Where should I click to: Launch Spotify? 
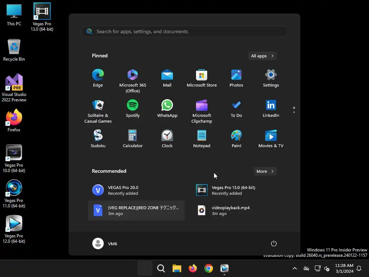click(133, 109)
